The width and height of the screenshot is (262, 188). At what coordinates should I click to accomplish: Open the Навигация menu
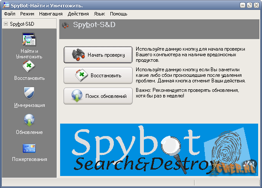(49, 14)
